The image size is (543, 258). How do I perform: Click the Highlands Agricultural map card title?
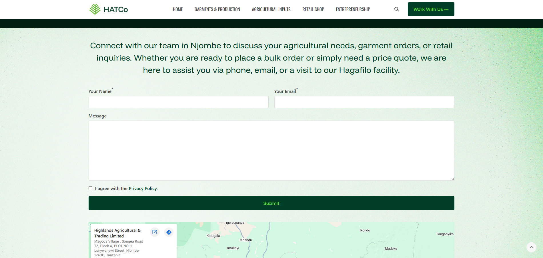(117, 233)
